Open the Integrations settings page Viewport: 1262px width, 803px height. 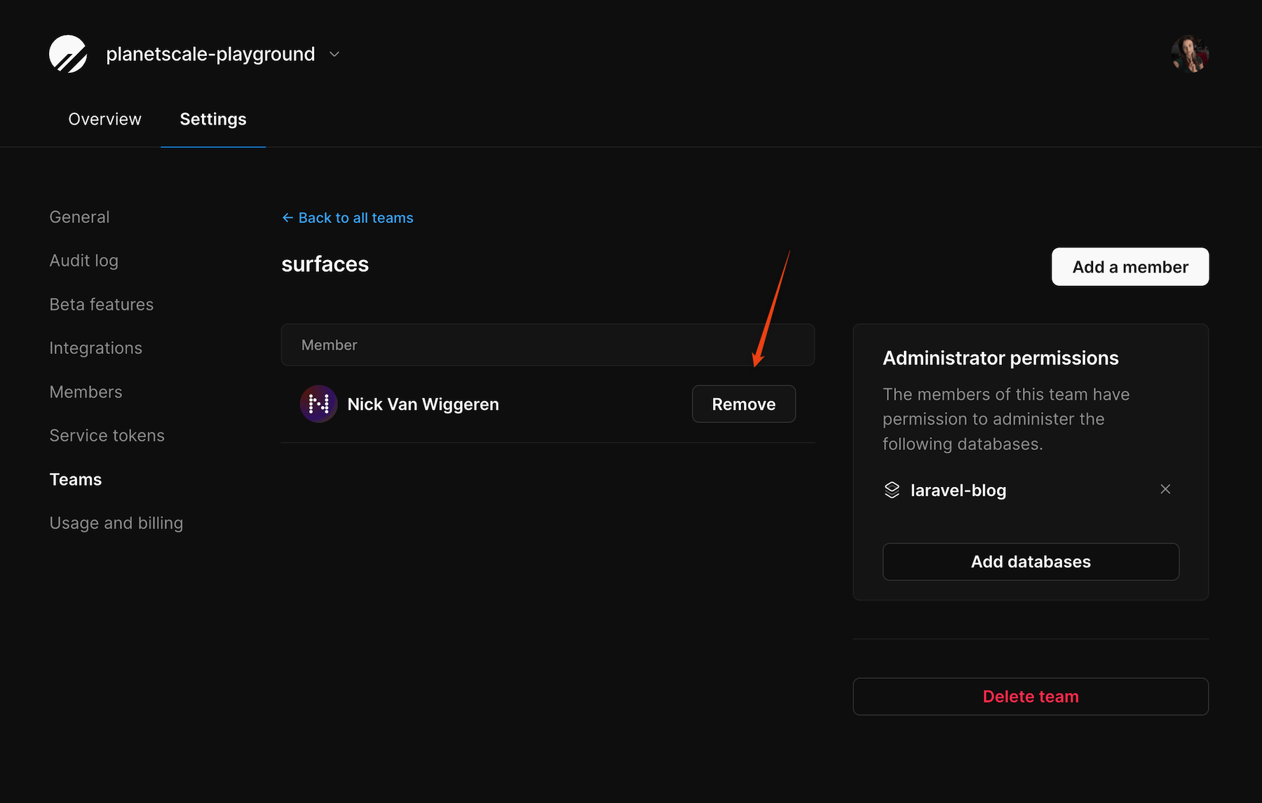tap(95, 348)
